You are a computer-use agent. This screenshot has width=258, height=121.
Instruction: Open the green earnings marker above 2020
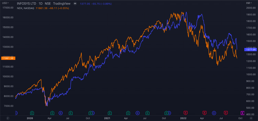[x=32, y=113]
